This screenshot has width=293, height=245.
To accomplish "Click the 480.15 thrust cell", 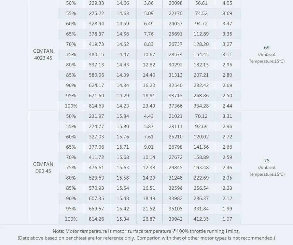I will pos(96,55).
